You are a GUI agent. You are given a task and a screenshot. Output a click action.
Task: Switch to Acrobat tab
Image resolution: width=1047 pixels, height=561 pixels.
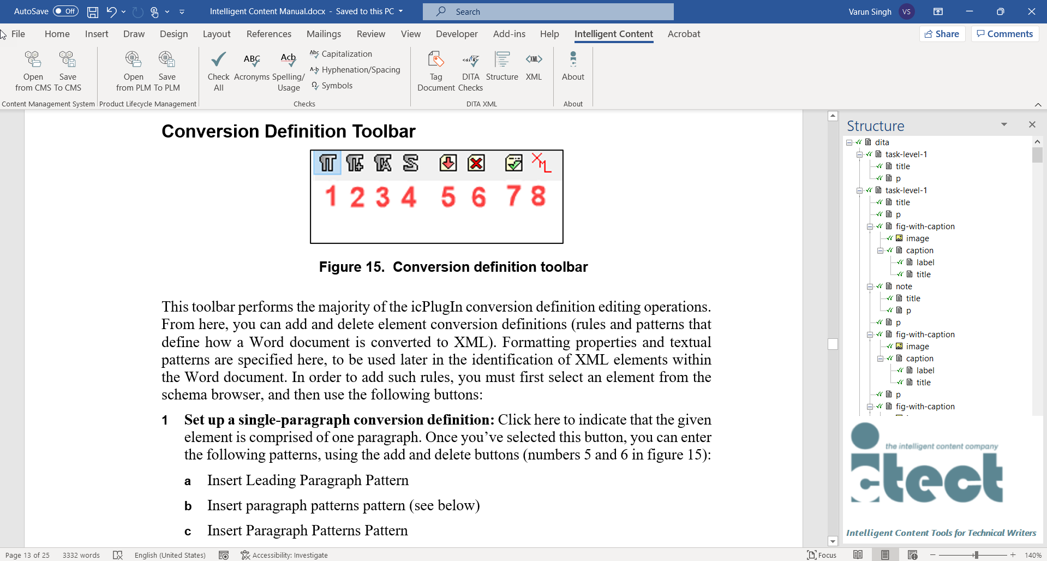(x=684, y=34)
